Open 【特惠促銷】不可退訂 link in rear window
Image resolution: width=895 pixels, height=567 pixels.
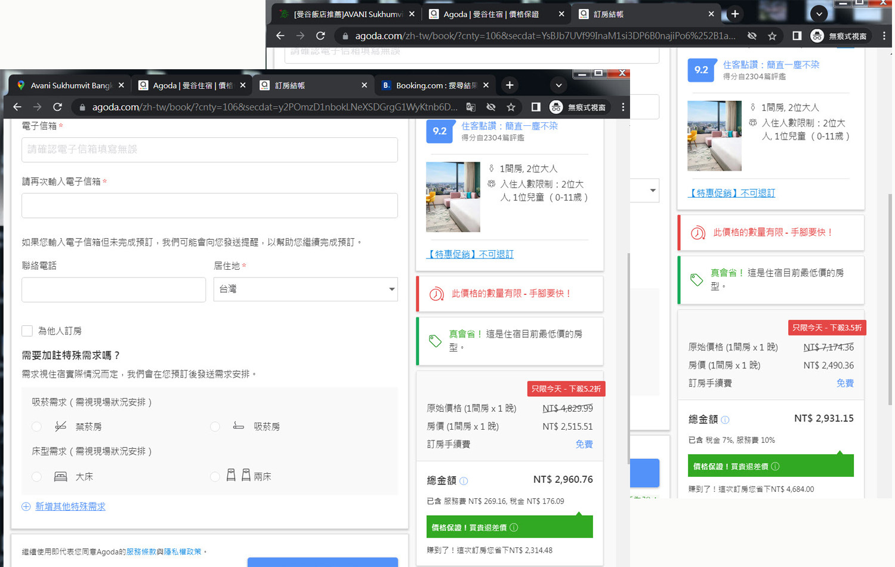click(732, 193)
